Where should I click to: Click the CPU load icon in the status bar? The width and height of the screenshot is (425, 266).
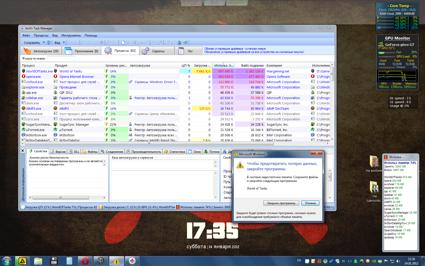point(23,207)
